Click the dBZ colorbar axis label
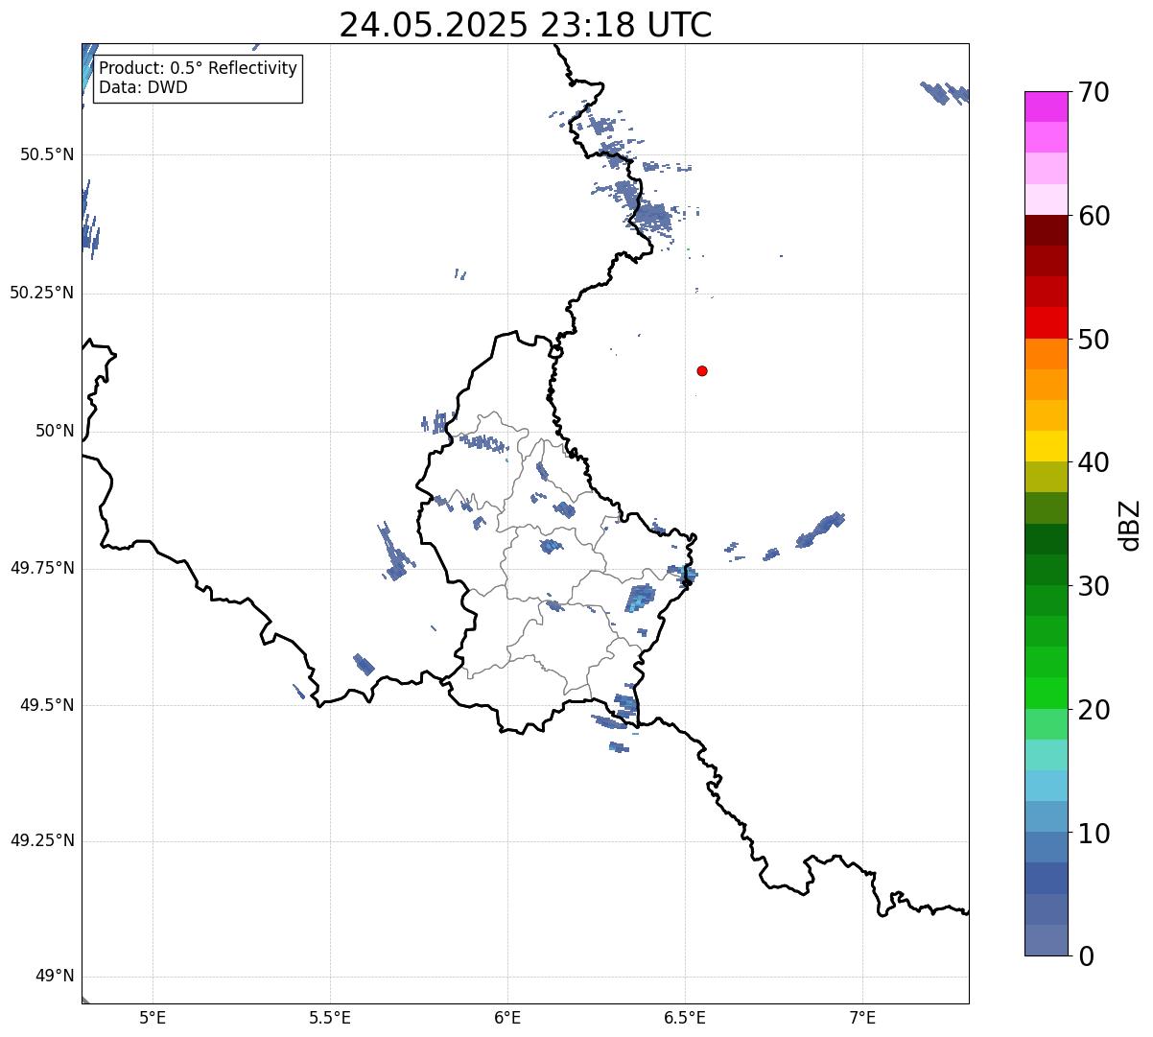Viewport: 1153px width, 1037px height. pos(1131,525)
